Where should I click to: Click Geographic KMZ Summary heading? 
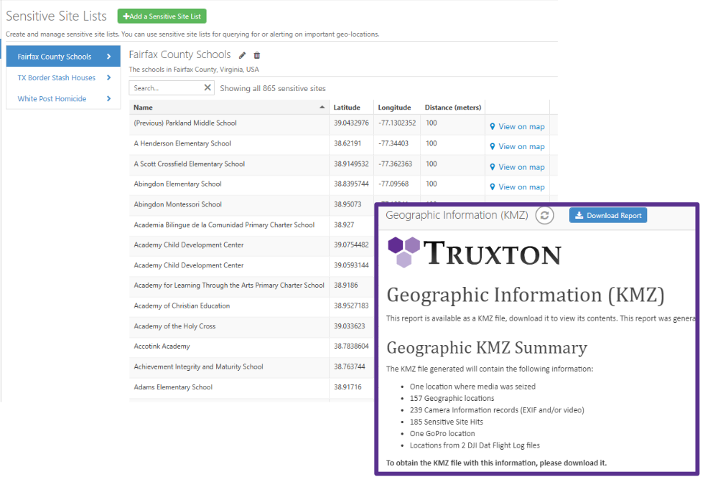[487, 348]
